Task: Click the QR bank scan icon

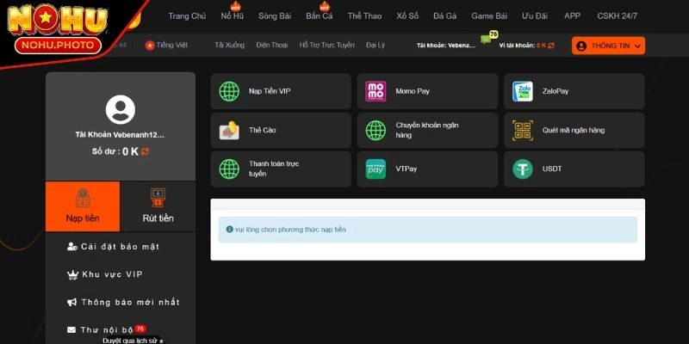Action: point(523,130)
